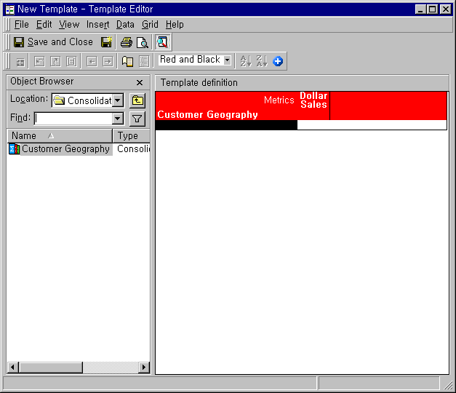This screenshot has height=393, width=456.
Task: Sort descending with the Z-A icon
Action: 262,61
